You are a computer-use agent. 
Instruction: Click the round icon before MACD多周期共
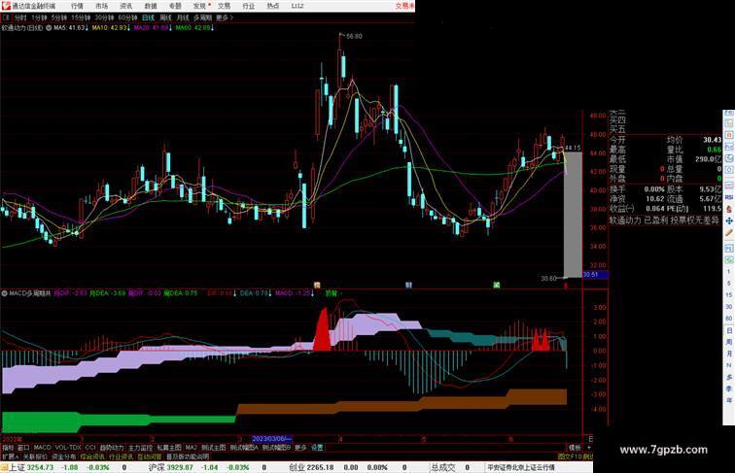(x=4, y=293)
